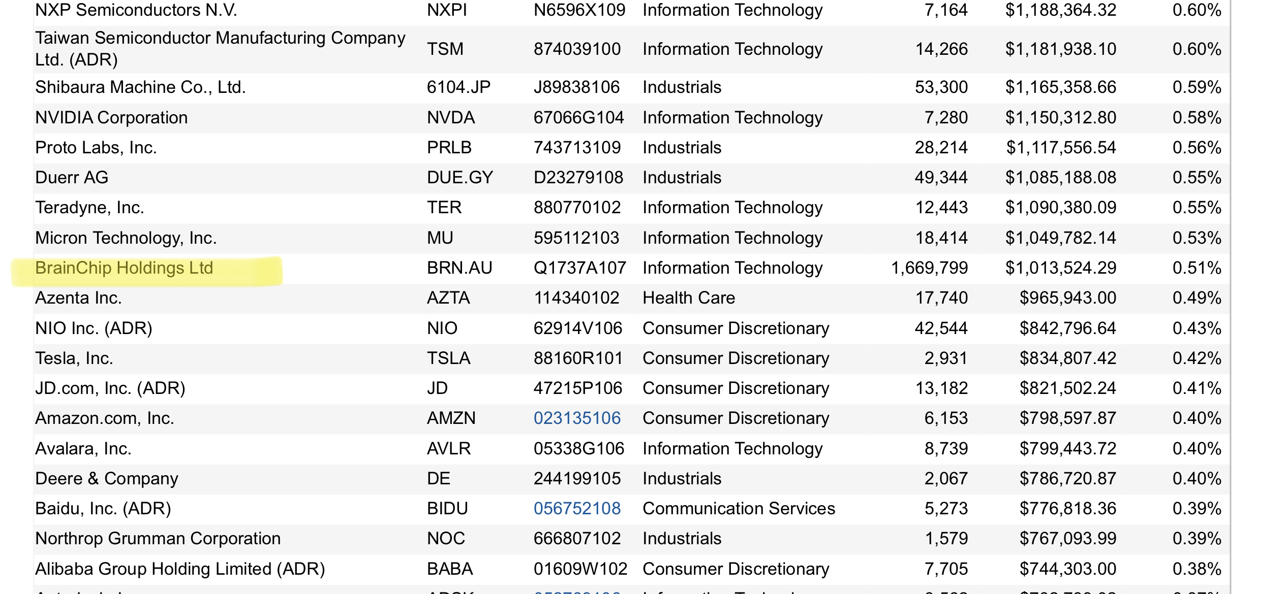Select BrainChip's share count 1,669,799
The image size is (1287, 594).
point(929,268)
